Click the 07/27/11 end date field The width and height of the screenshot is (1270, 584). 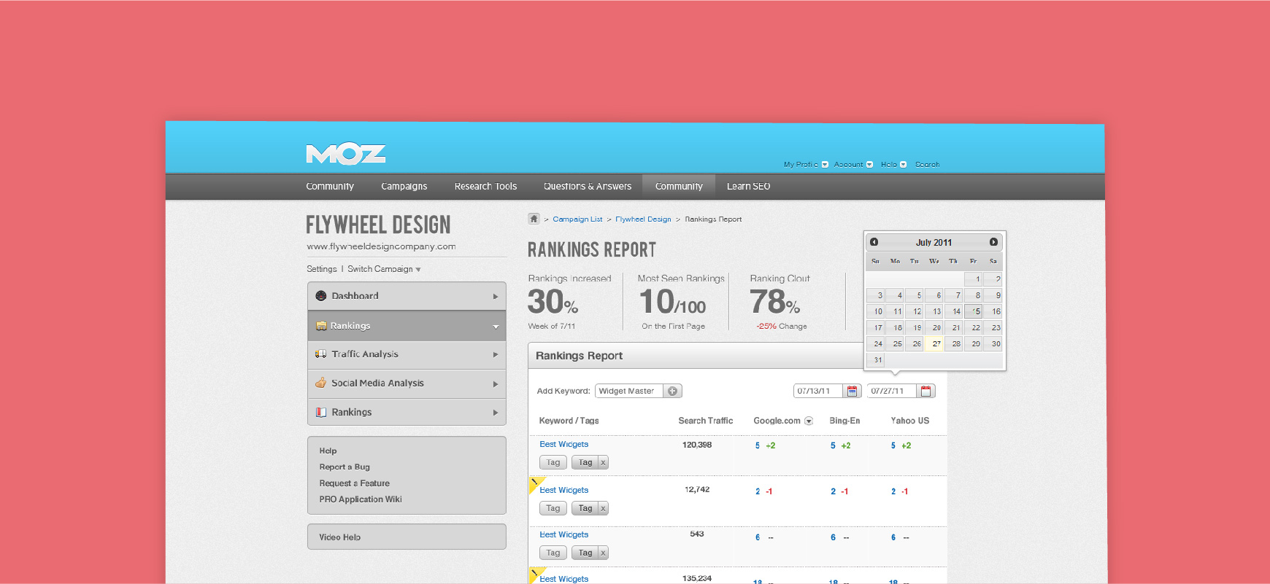(x=892, y=391)
